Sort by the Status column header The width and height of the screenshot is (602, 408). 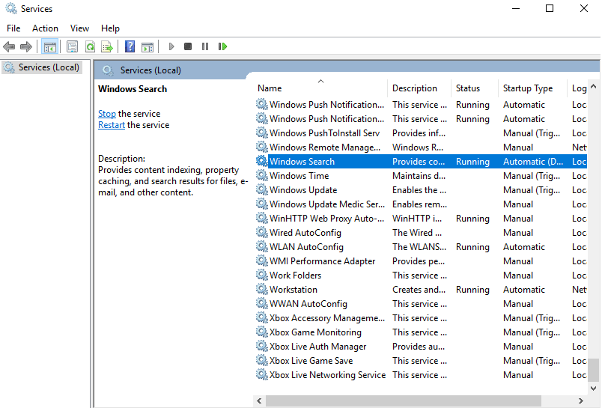(x=475, y=88)
